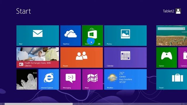This screenshot has height=105, width=187.
Task: Open the Maps tile
Action: point(92,79)
